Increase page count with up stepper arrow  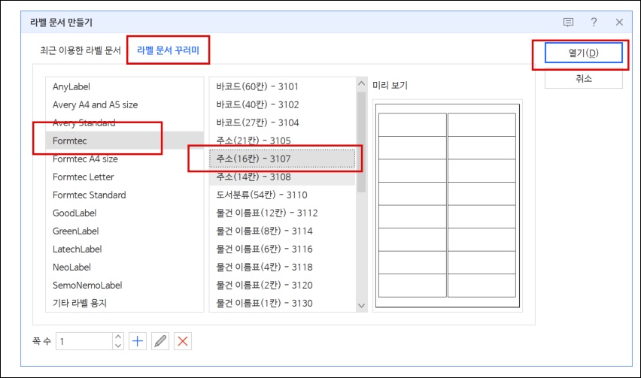point(118,337)
